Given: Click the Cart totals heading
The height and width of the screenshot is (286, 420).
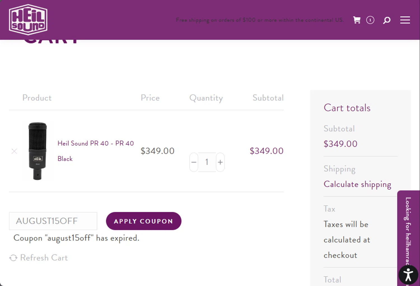Looking at the screenshot, I should pos(347,108).
